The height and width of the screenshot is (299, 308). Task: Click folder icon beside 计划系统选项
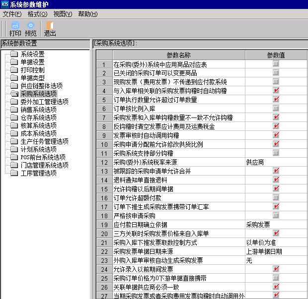click(14, 149)
